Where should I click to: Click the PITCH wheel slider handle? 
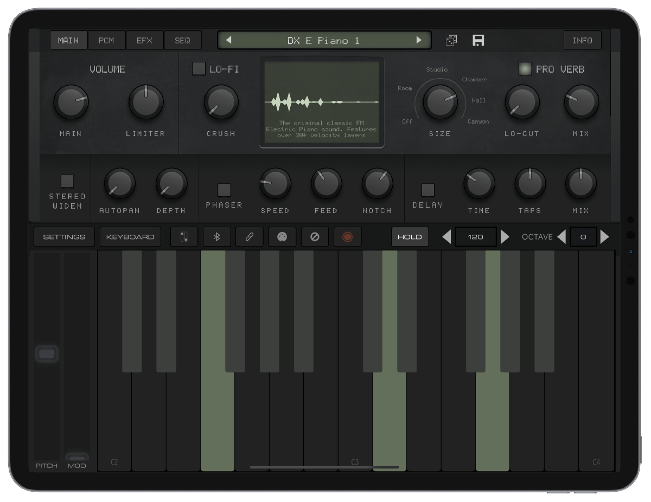47,355
